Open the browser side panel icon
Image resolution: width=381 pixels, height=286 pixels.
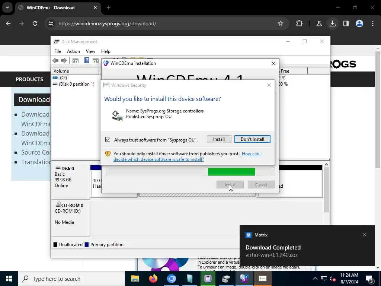346,23
